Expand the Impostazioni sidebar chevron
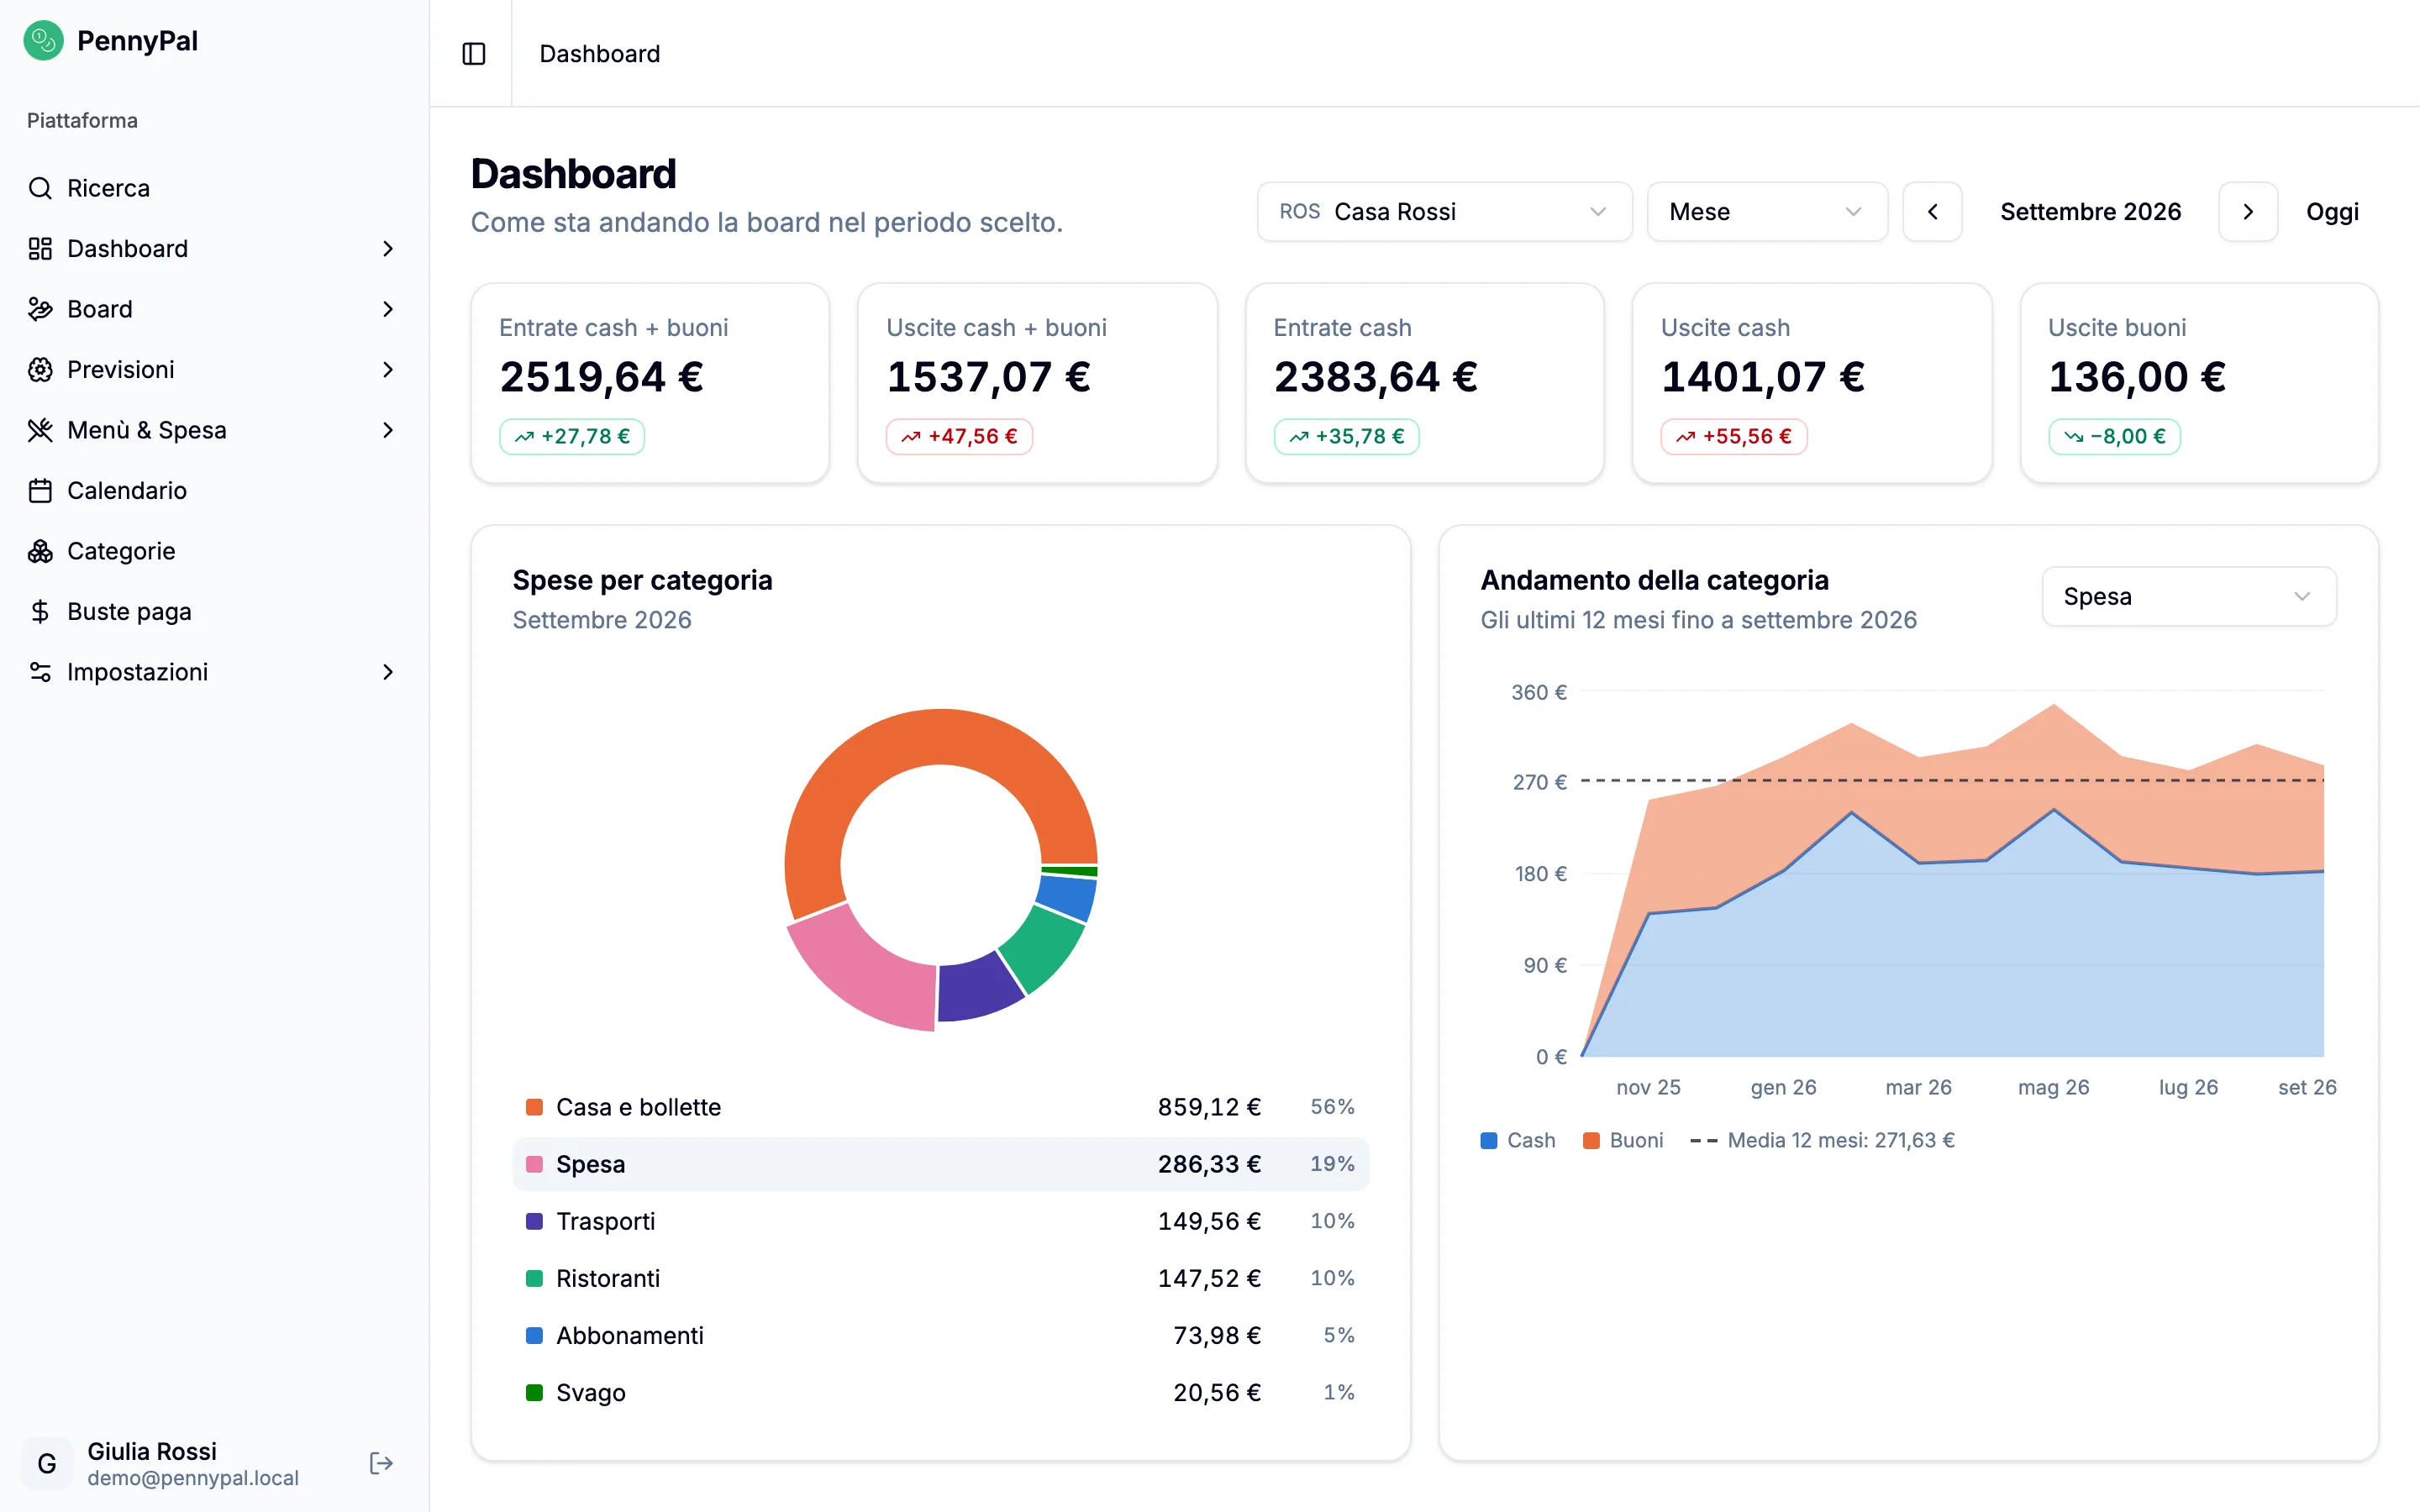The width and height of the screenshot is (2420, 1512). point(388,672)
